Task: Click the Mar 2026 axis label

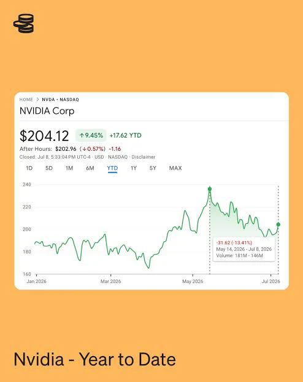Action: (110, 281)
